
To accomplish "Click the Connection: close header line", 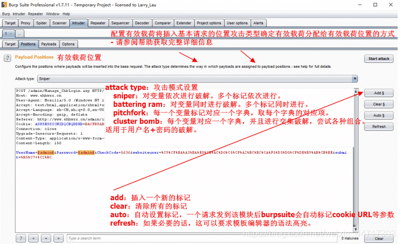I will coord(36,129).
